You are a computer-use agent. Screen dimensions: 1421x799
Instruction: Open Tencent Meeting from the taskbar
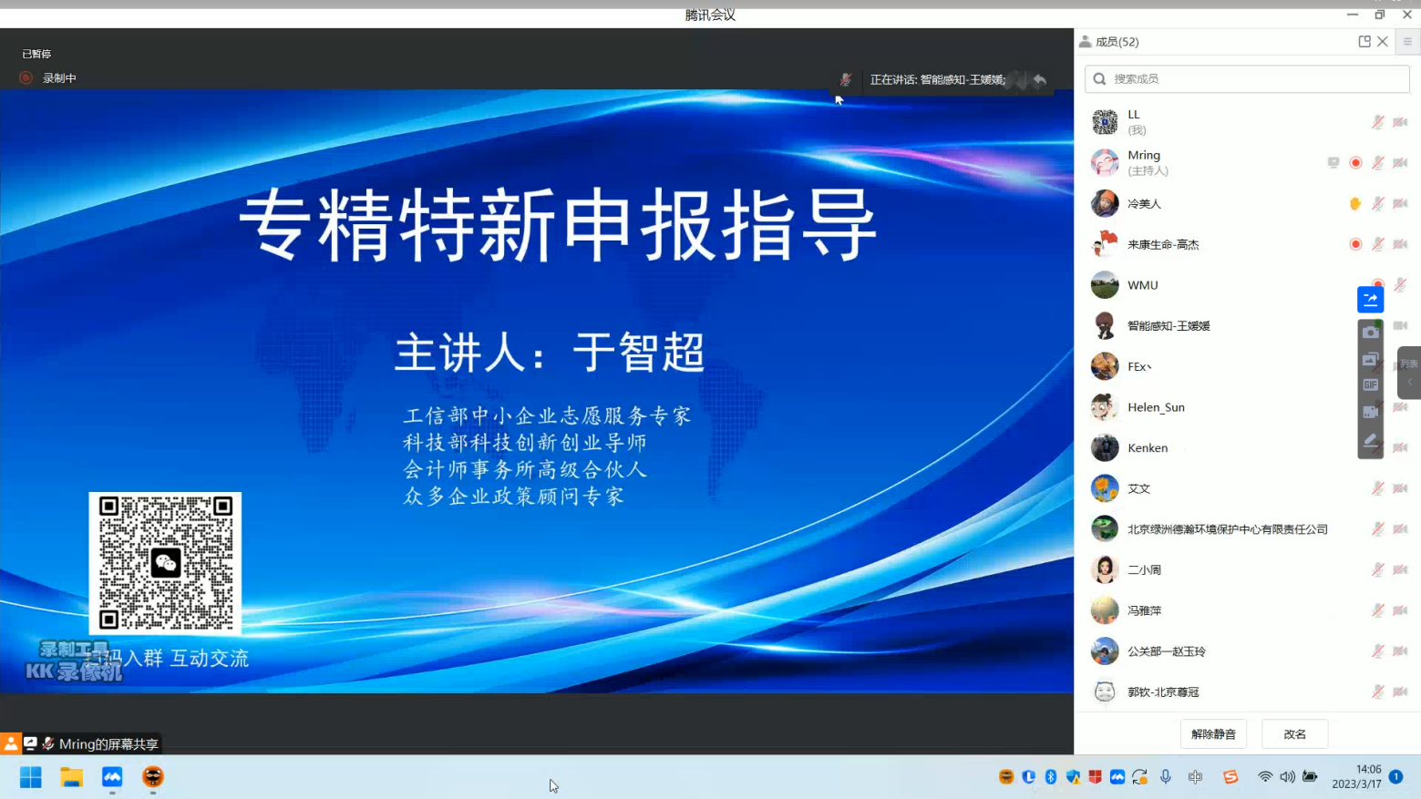tap(112, 777)
